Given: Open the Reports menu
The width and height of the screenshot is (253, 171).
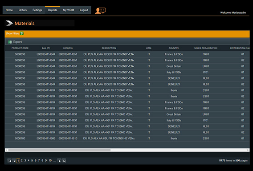Looking at the screenshot, I should point(53,10).
